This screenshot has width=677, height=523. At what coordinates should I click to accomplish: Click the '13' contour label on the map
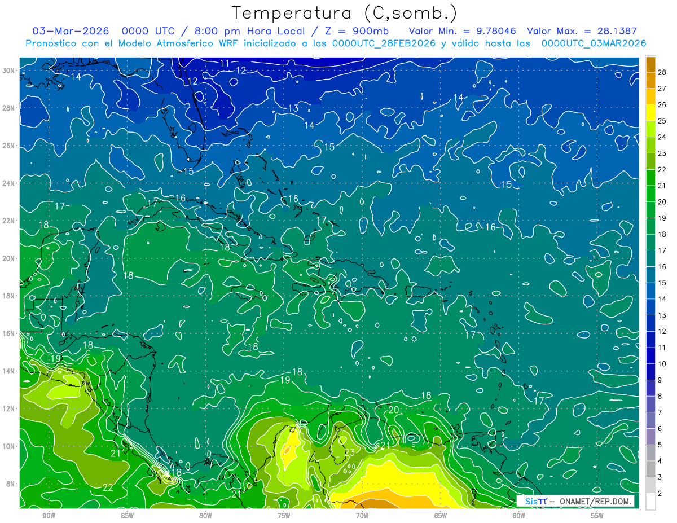[293, 108]
